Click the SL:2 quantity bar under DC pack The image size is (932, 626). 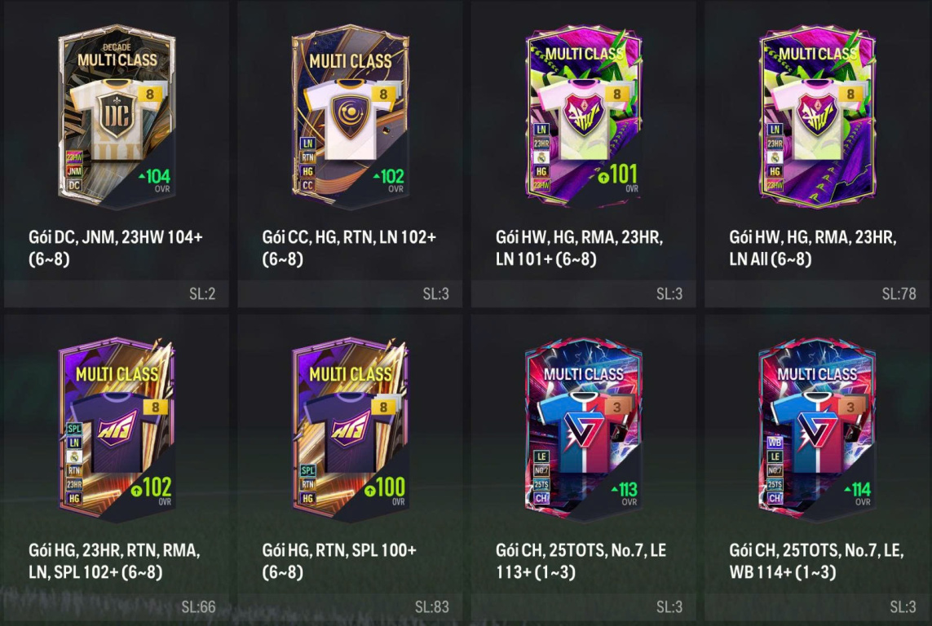[x=117, y=294]
